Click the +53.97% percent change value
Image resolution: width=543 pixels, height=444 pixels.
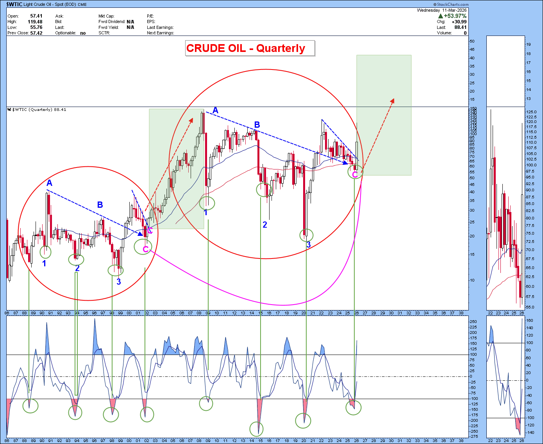(x=455, y=16)
